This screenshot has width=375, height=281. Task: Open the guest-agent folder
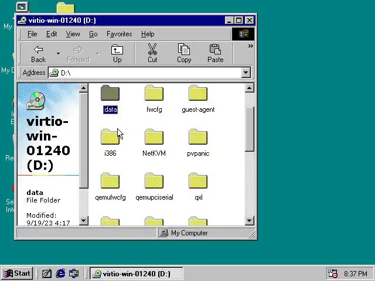point(198,93)
